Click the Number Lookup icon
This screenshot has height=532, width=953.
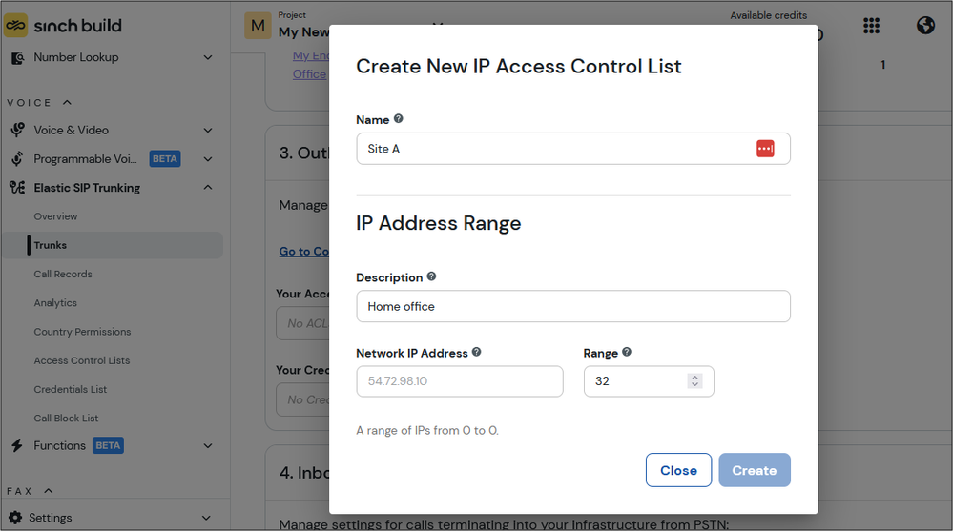click(17, 58)
